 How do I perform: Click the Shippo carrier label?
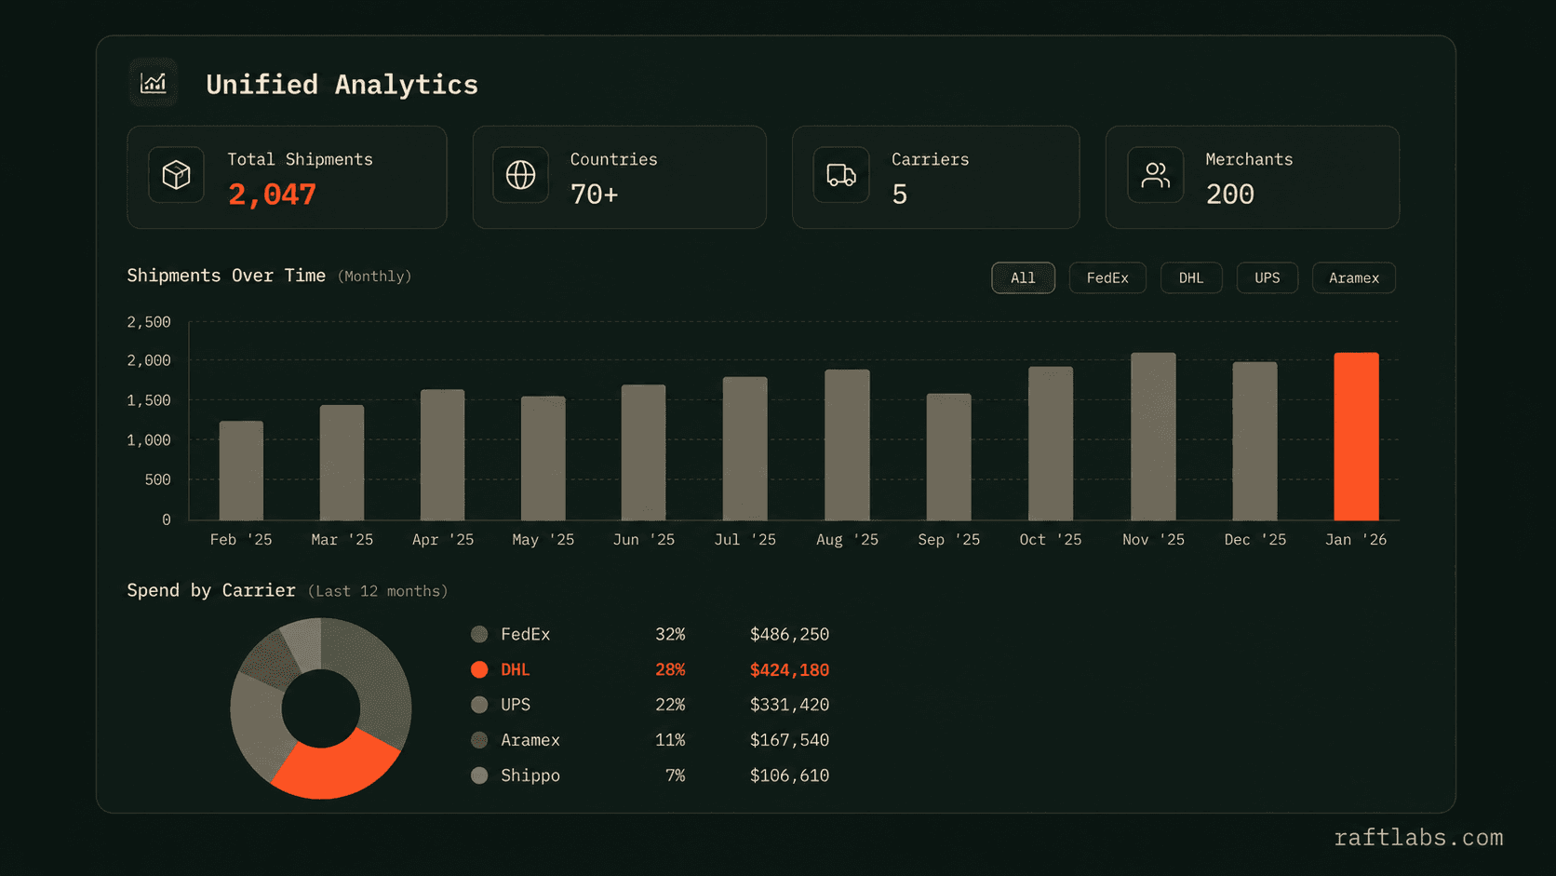[530, 775]
